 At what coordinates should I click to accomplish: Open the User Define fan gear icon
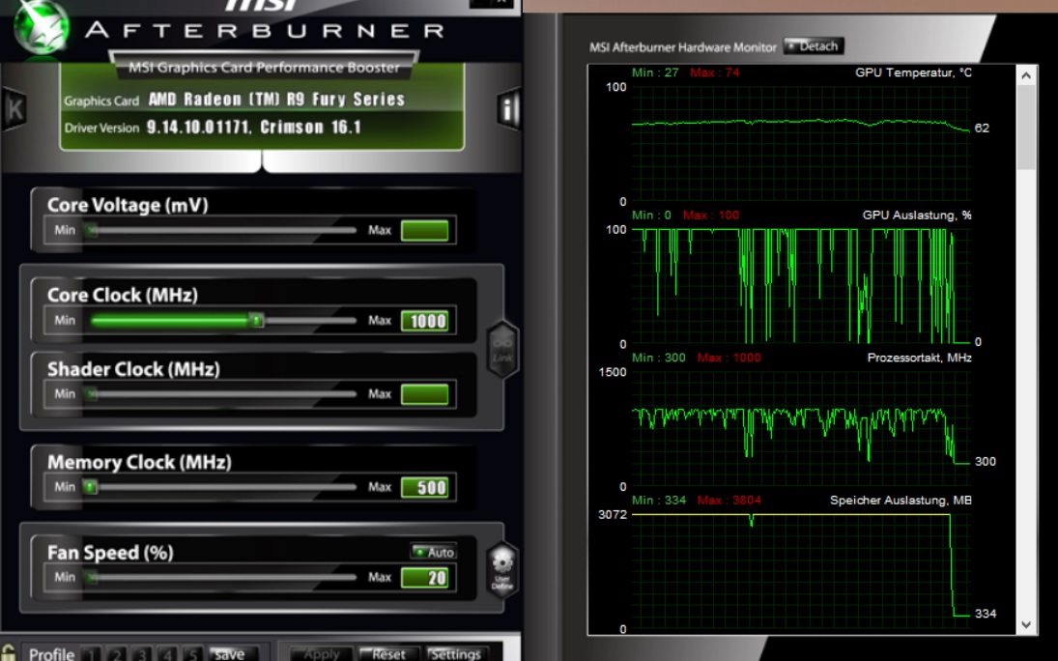pyautogui.click(x=502, y=569)
